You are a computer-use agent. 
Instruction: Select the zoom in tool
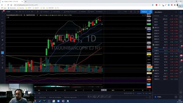coord(3,48)
